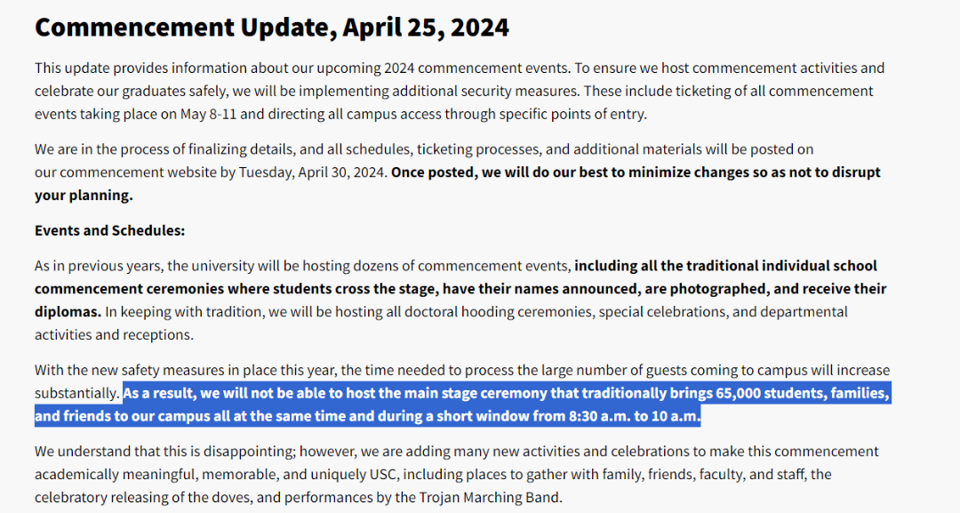Click the "Tuesday, April 30, 2024" date text
Viewport: 960px width, 513px height.
312,172
